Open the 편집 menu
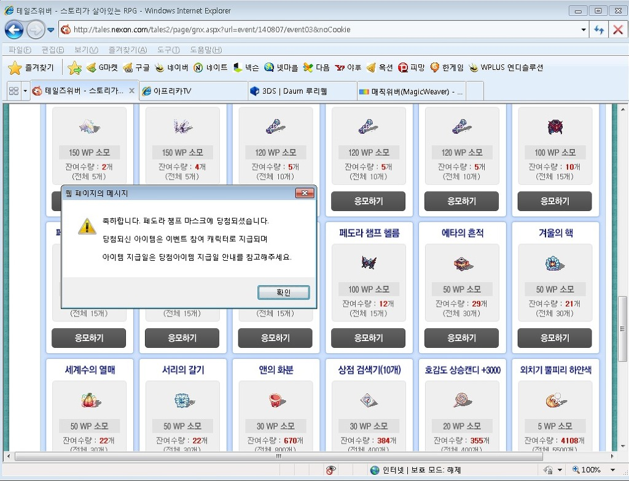The image size is (629, 481). [x=53, y=50]
